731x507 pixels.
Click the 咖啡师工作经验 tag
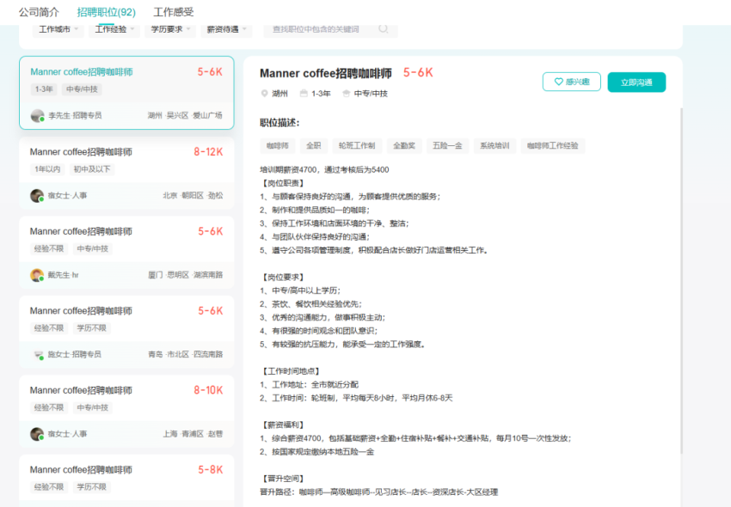pos(553,146)
